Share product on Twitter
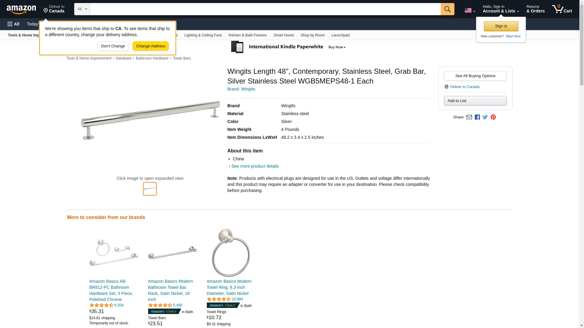The image size is (584, 328). (485, 117)
